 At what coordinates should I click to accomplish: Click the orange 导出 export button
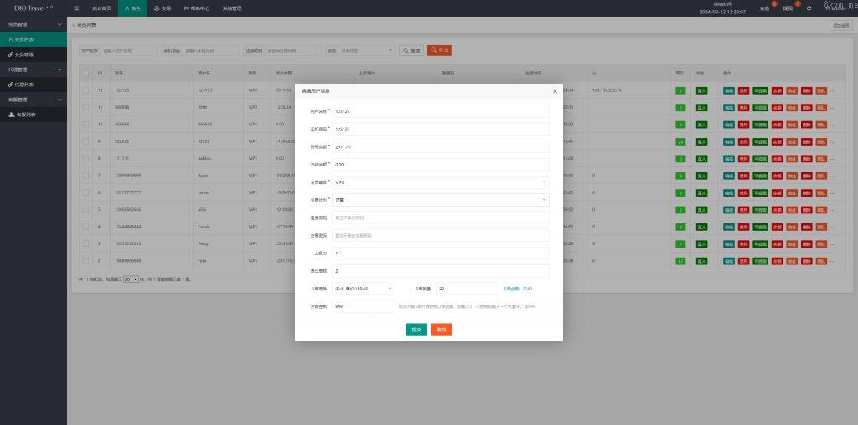click(439, 50)
